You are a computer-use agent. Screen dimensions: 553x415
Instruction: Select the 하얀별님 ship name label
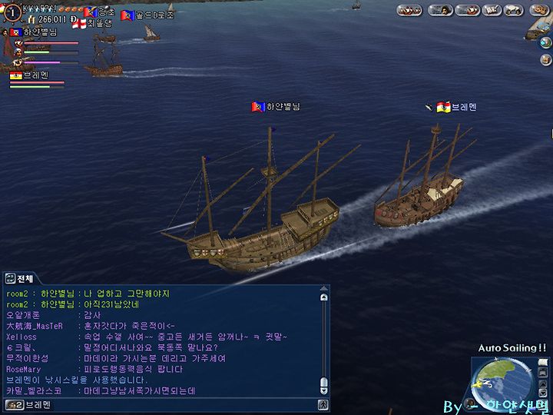point(276,107)
